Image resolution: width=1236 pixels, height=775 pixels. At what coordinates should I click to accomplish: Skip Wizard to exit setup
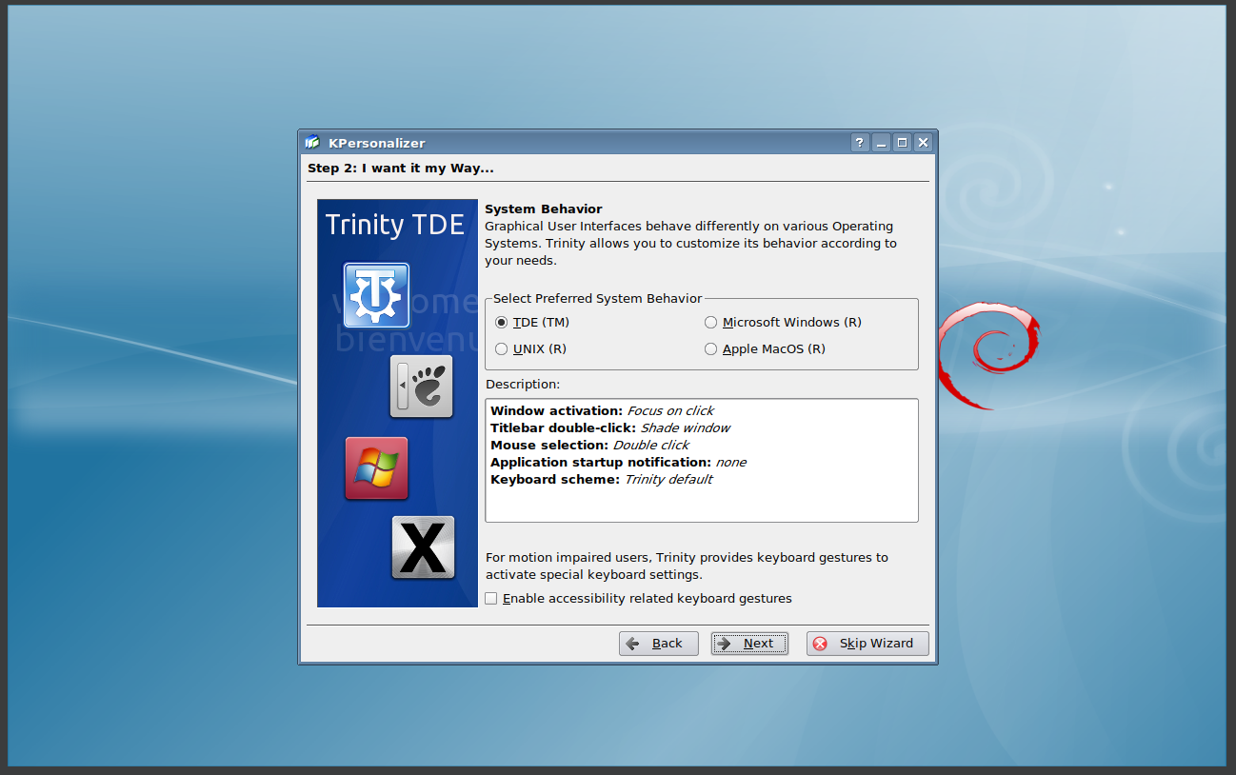[x=867, y=644]
